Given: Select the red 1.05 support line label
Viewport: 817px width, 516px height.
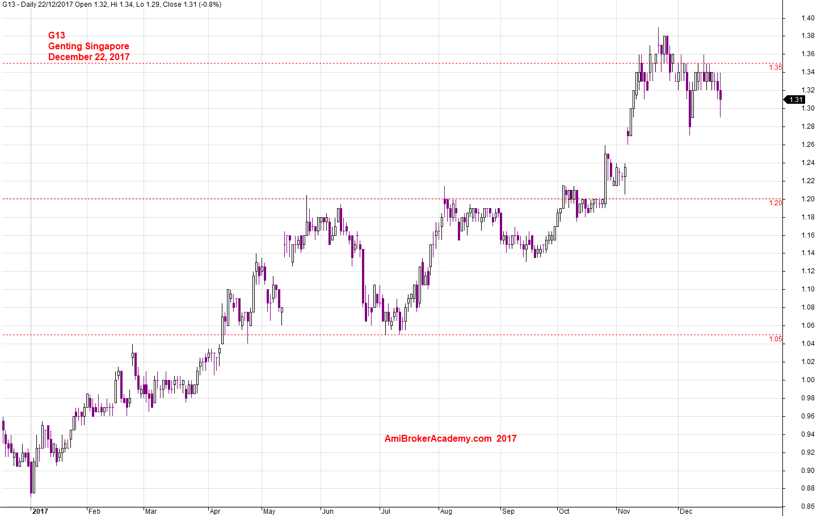Looking at the screenshot, I should click(x=775, y=339).
